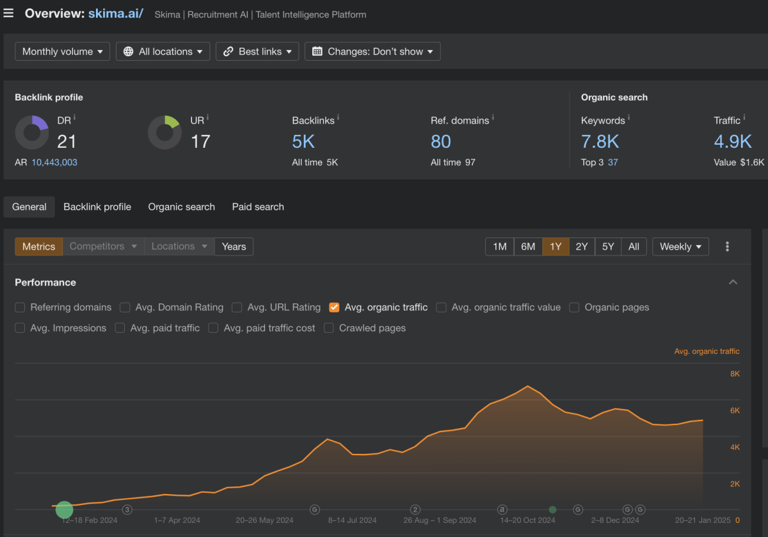The height and width of the screenshot is (537, 768).
Task: Open the Monthly volume dropdown
Action: (63, 52)
